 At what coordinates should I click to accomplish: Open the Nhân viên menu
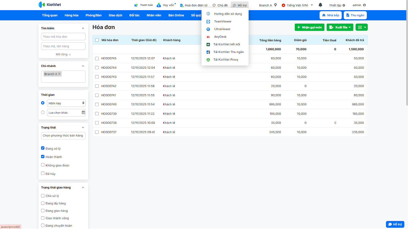[154, 15]
